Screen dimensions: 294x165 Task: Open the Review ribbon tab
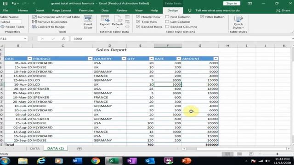(x=122, y=11)
